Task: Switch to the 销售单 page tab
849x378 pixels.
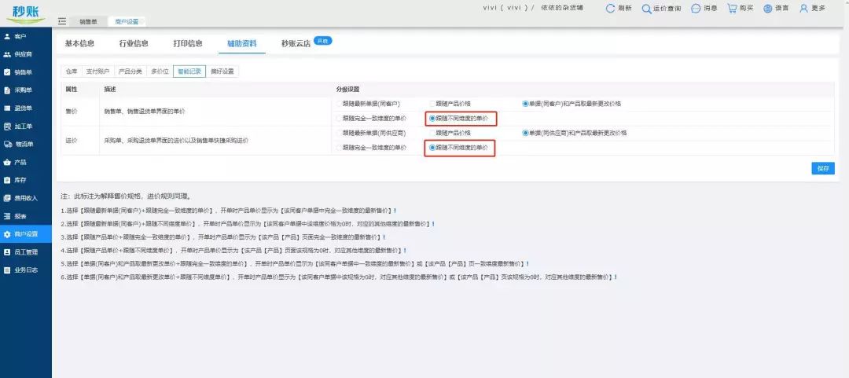Action: [89, 21]
